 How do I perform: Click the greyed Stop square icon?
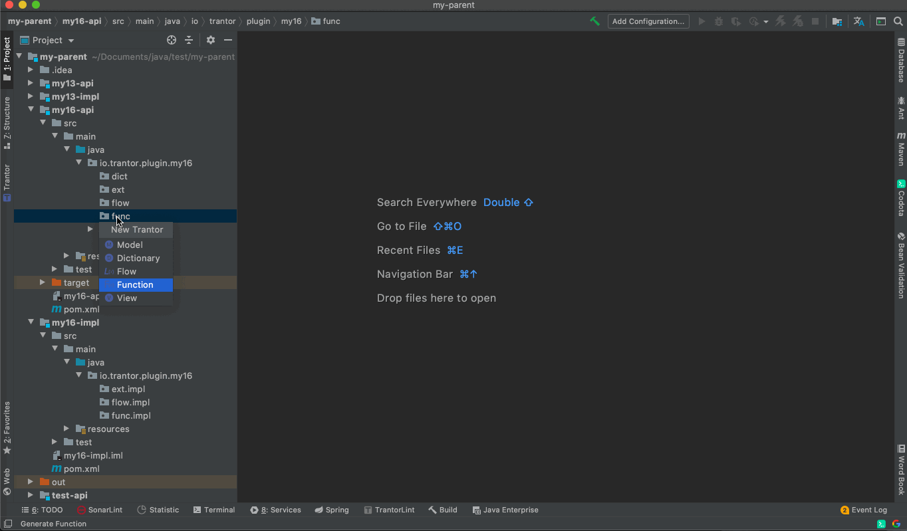tap(815, 21)
